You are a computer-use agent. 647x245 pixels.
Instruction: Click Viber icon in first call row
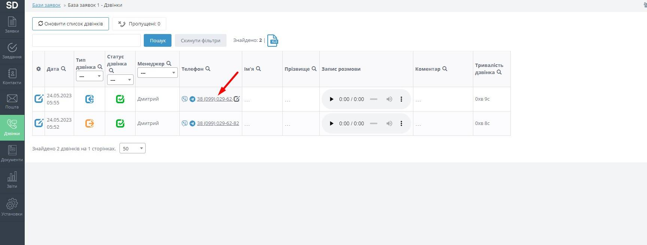pos(185,99)
